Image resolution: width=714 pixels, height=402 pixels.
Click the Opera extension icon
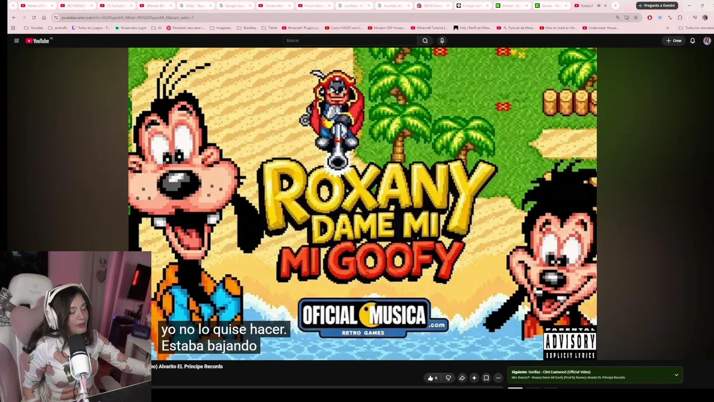[x=649, y=17]
